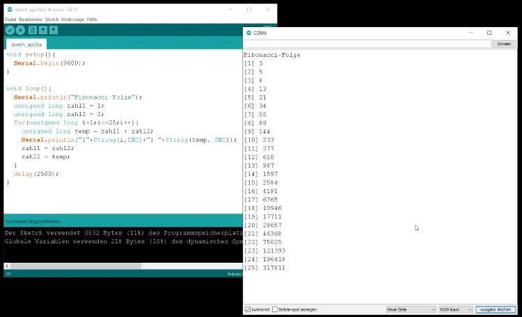Click the output line '[20] 28657'

pos(263,225)
